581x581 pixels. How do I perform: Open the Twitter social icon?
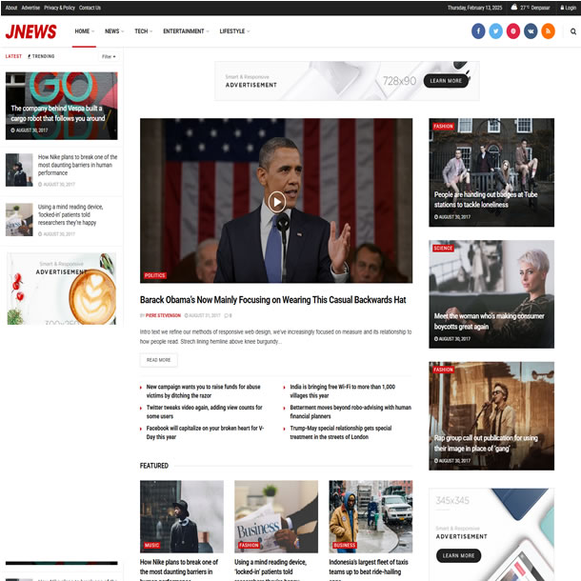pyautogui.click(x=495, y=31)
